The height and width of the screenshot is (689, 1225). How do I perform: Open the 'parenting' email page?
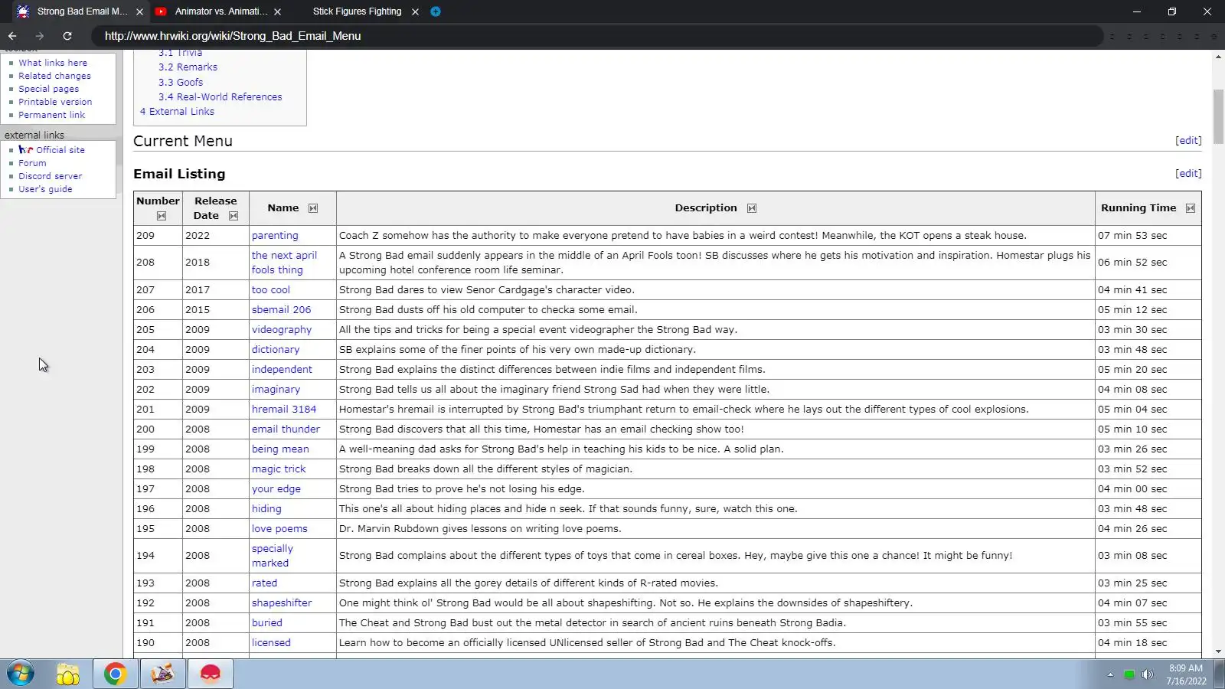pos(275,236)
